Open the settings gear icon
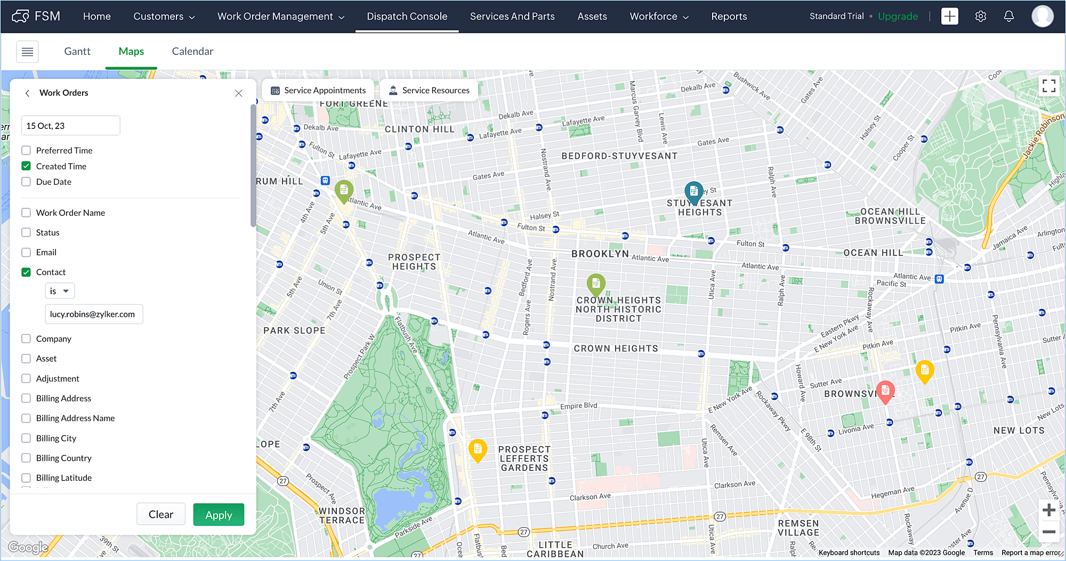 (x=981, y=17)
